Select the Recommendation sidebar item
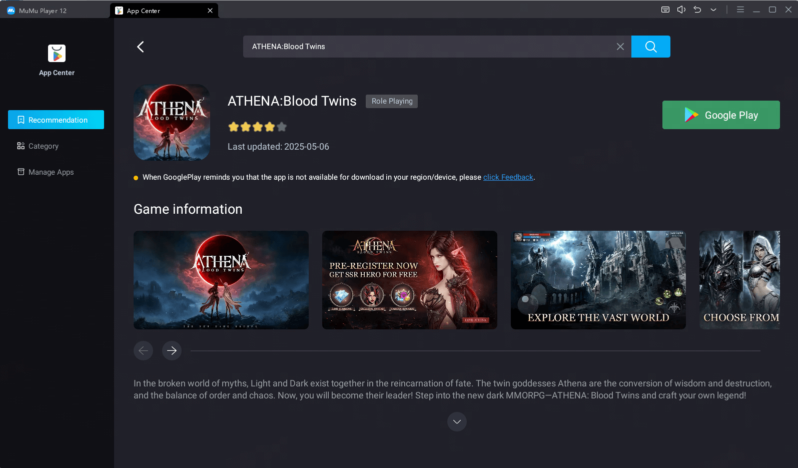The height and width of the screenshot is (468, 798). click(56, 120)
